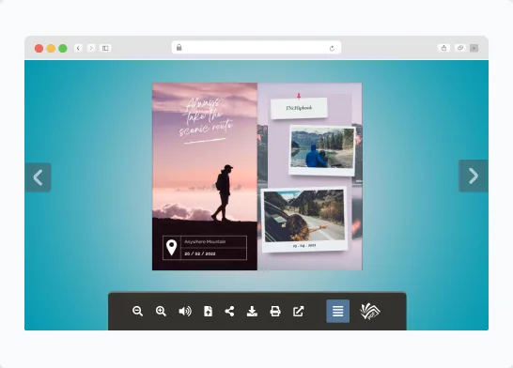Click the road trip polaroid photo
Viewport: 513px width, 368px height.
tap(304, 220)
